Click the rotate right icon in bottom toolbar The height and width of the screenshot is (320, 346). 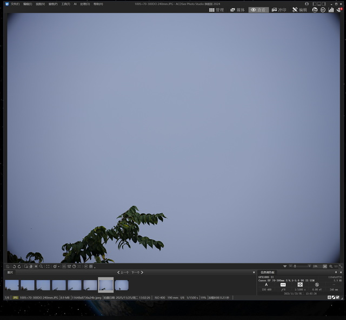pyautogui.click(x=19, y=266)
